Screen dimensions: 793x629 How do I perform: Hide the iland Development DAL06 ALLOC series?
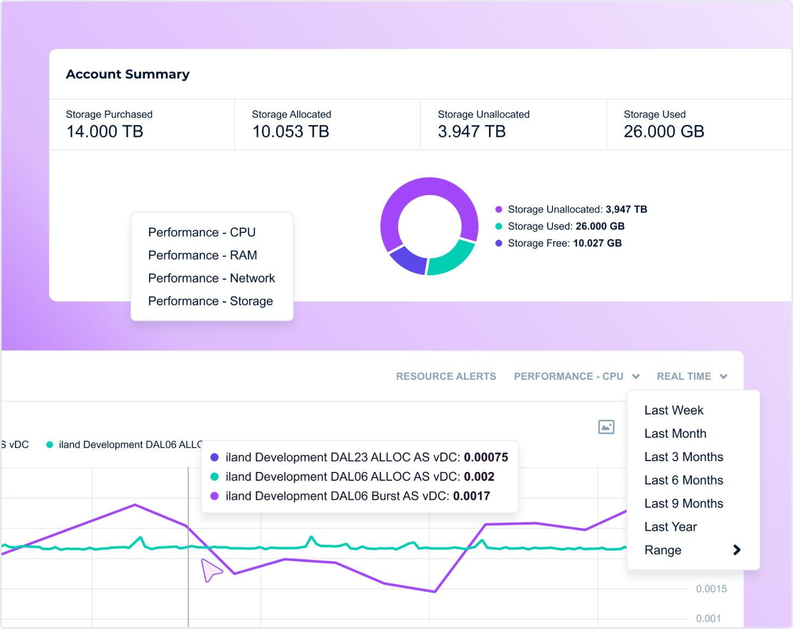125,444
